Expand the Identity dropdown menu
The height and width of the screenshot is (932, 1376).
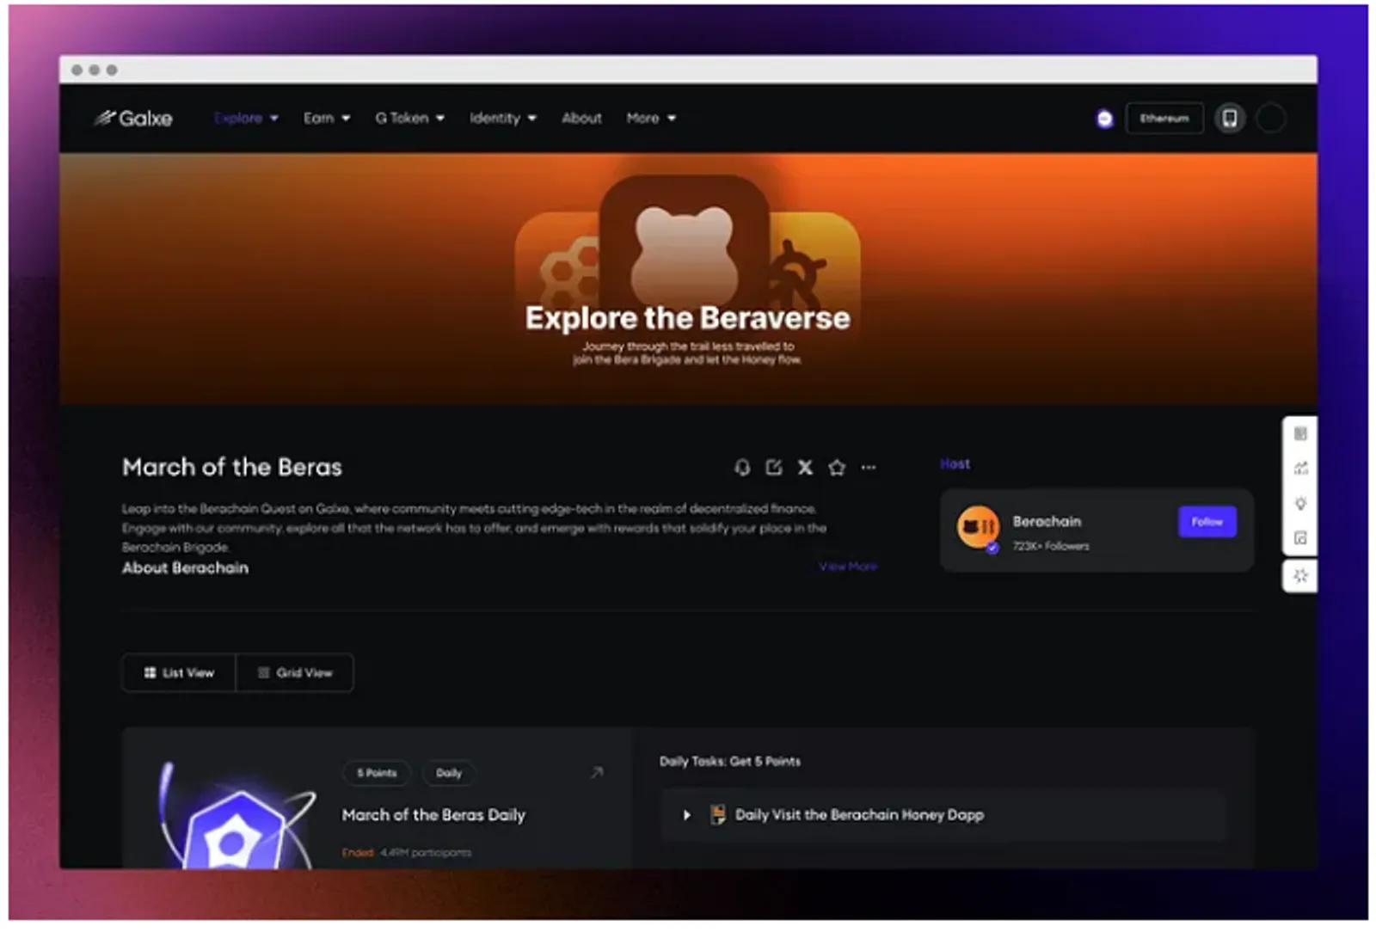pos(503,118)
